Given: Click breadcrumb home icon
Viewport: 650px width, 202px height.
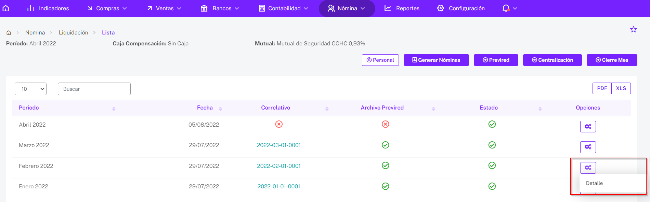Looking at the screenshot, I should pyautogui.click(x=9, y=33).
